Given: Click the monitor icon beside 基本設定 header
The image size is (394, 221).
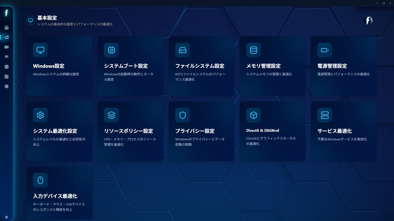Looking at the screenshot, I should click(x=30, y=21).
